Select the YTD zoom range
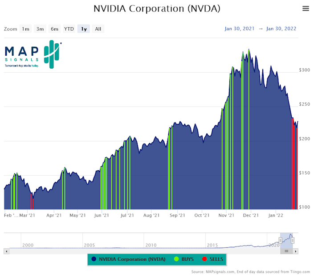The height and width of the screenshot is (275, 314). click(69, 29)
